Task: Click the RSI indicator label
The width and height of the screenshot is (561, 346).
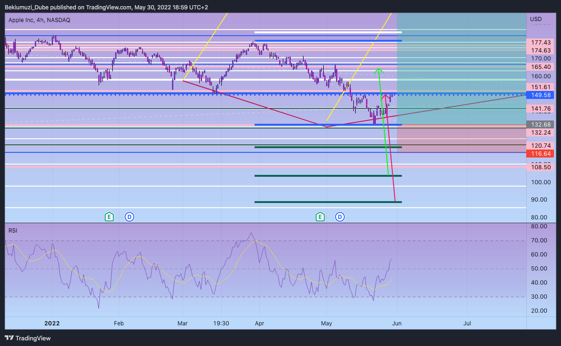Action: [13, 231]
